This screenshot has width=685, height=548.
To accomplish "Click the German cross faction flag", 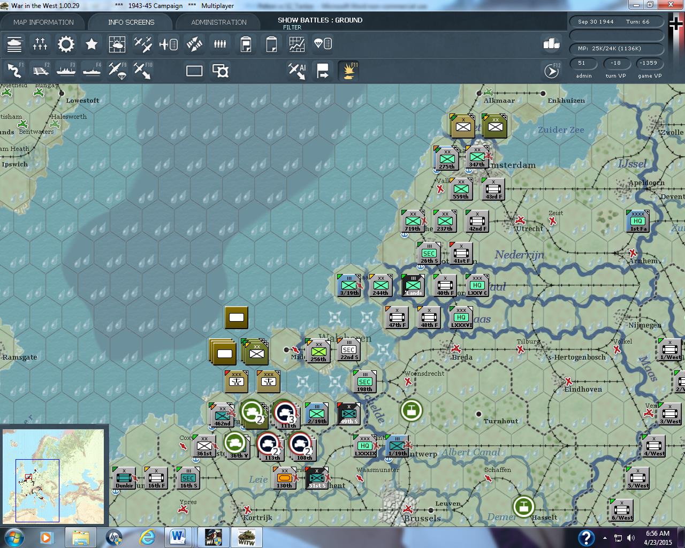I will pyautogui.click(x=676, y=24).
